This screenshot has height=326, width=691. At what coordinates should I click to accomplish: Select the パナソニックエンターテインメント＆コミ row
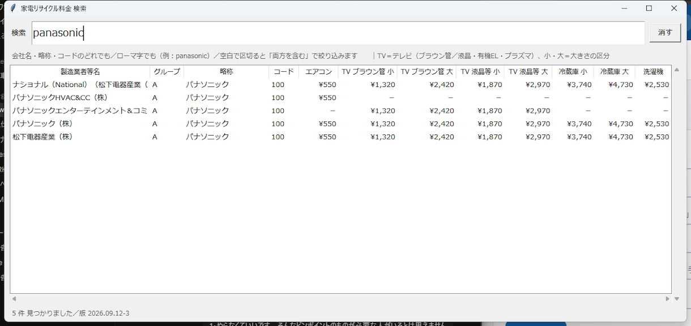(341, 111)
